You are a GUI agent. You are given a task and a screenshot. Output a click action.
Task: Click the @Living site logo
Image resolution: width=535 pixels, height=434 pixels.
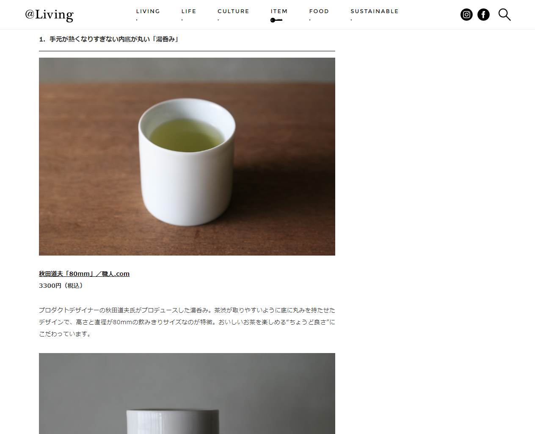tap(49, 15)
